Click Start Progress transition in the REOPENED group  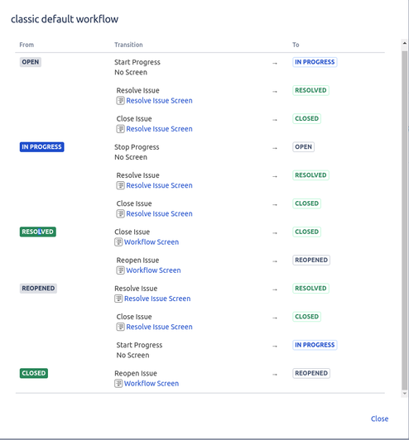point(139,345)
